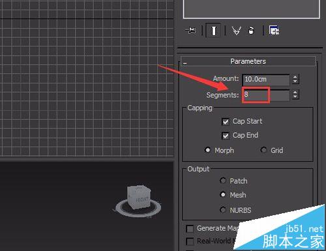Open Configure Modifier Sets icon
The height and width of the screenshot is (251, 326).
[x=274, y=31]
